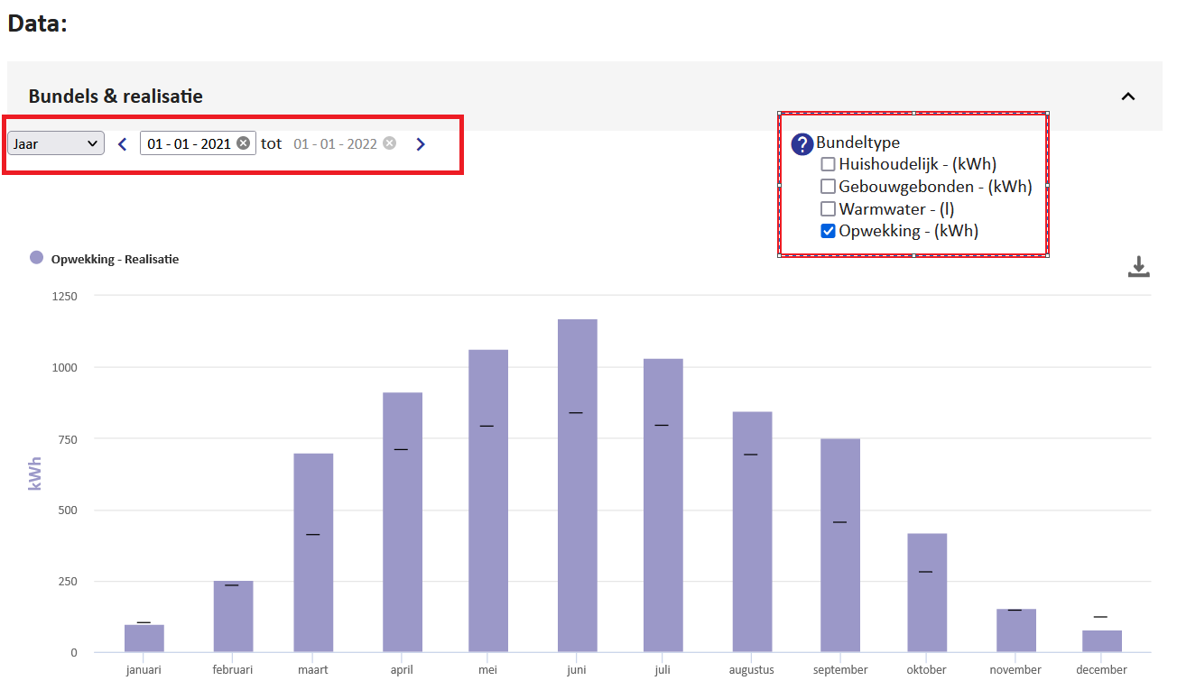Select the april bar in chart
This screenshot has height=699, width=1177.
[403, 522]
